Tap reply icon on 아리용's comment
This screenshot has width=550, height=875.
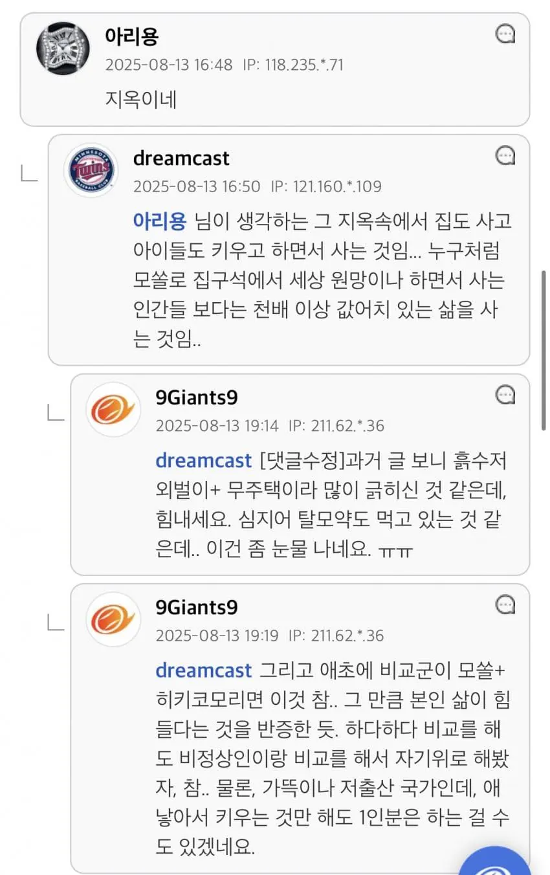pyautogui.click(x=505, y=34)
